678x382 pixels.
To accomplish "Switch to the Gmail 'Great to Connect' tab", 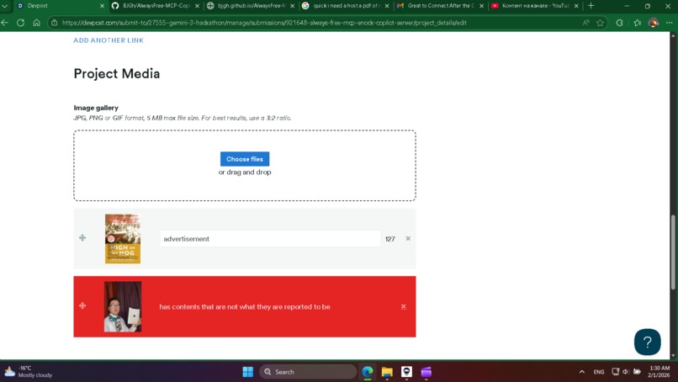I will tap(436, 6).
